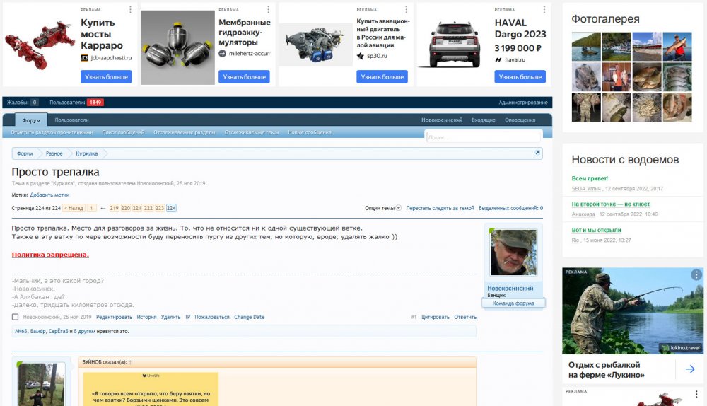Click the up arrow in БУЙНОВ quote header
Image resolution: width=707 pixels, height=406 pixels.
click(x=130, y=362)
